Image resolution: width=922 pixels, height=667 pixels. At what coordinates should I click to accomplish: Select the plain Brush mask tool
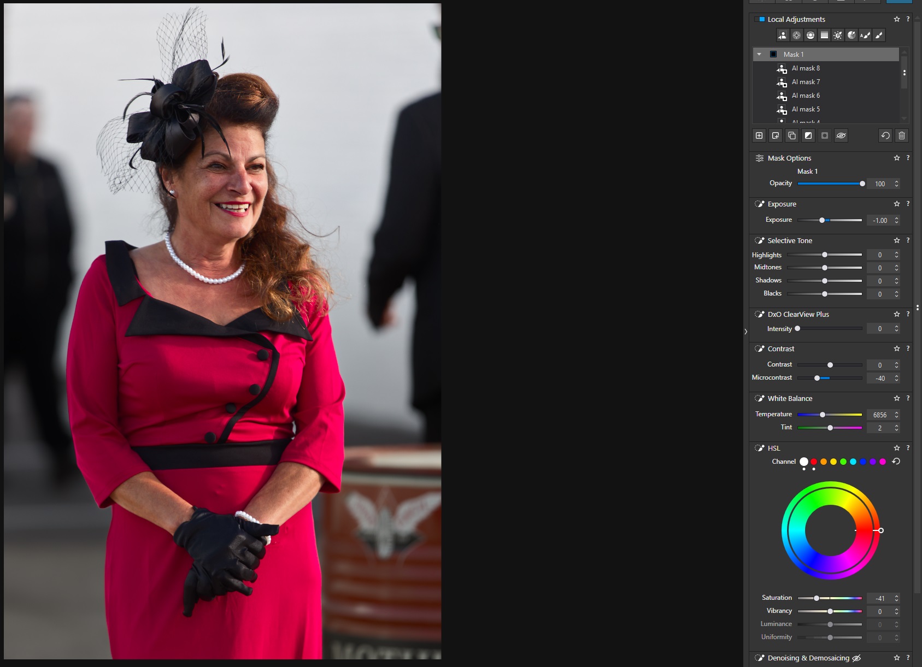[x=879, y=36]
